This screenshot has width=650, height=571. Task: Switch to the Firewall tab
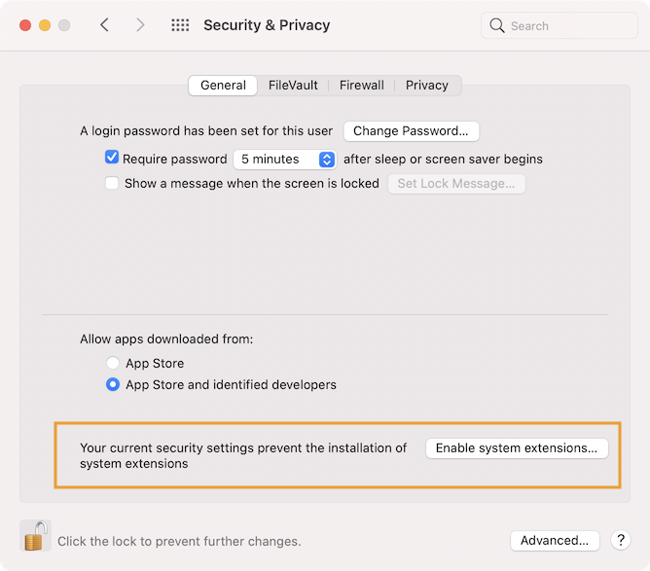pos(361,86)
